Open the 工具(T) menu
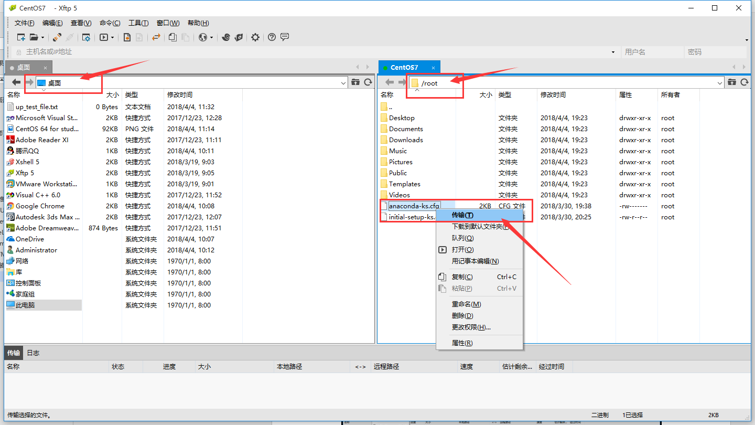 pos(138,23)
